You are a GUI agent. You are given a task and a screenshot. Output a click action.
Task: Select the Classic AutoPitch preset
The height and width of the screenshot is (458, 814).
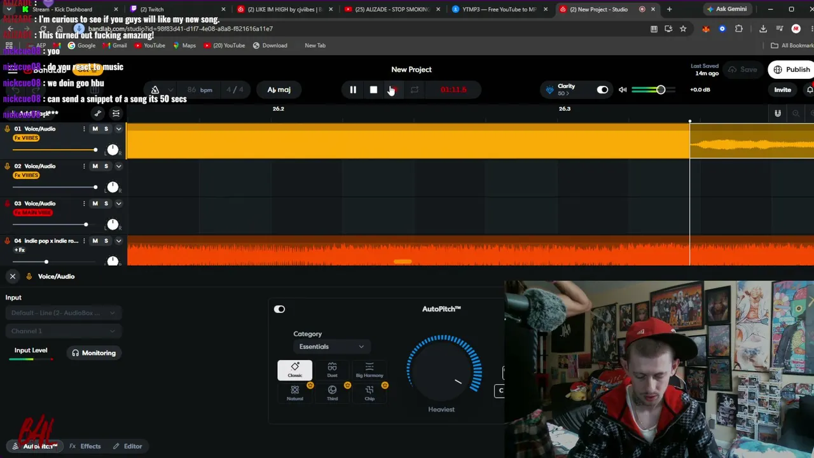tap(295, 370)
